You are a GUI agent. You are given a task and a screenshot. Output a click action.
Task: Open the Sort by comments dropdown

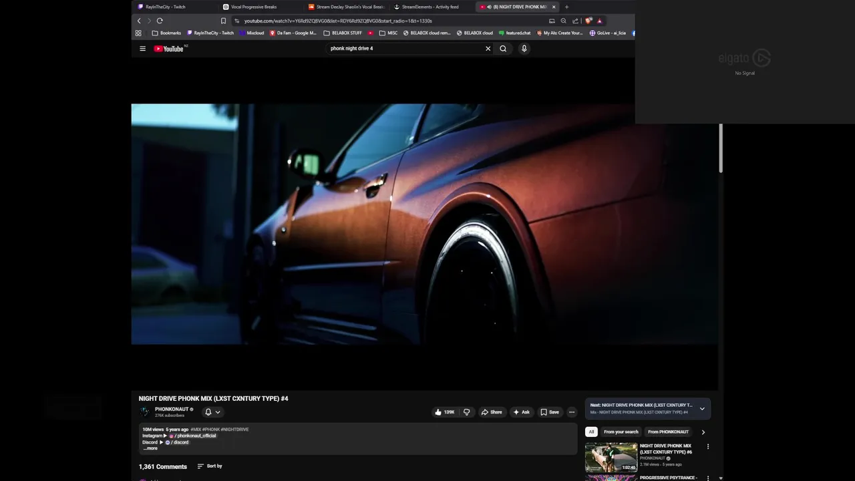click(209, 466)
